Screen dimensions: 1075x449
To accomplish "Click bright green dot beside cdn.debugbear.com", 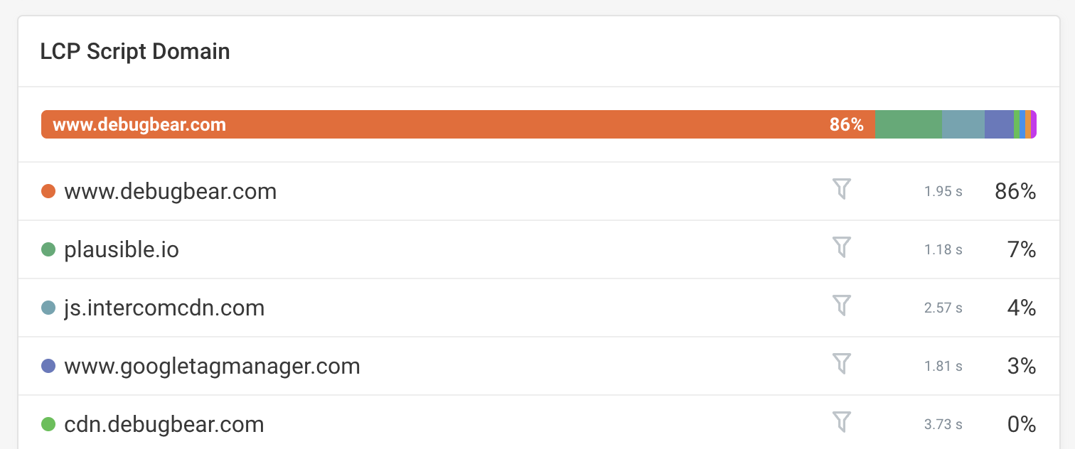I will pos(48,424).
